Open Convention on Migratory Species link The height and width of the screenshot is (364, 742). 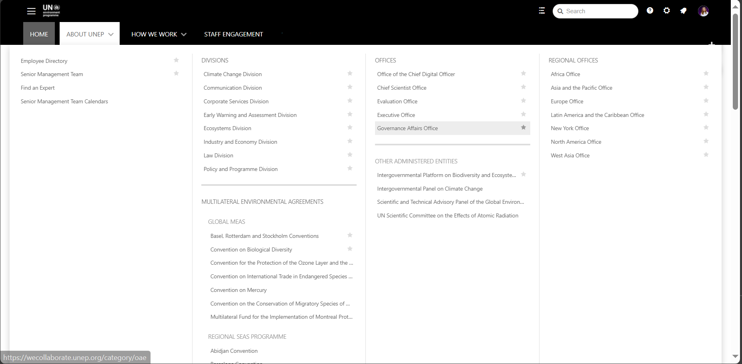(x=280, y=304)
